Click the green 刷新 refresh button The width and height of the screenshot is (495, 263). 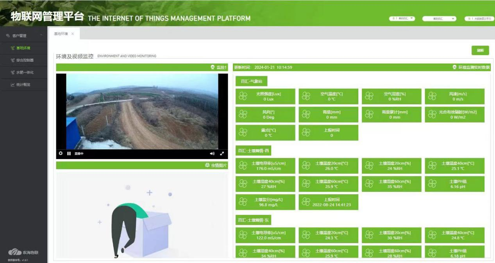480,50
